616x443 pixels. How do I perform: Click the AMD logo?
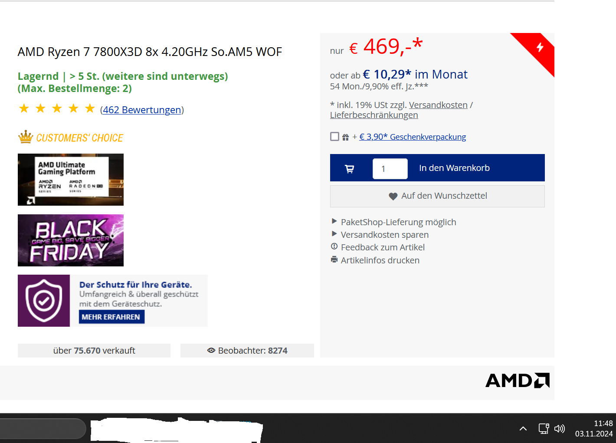518,381
